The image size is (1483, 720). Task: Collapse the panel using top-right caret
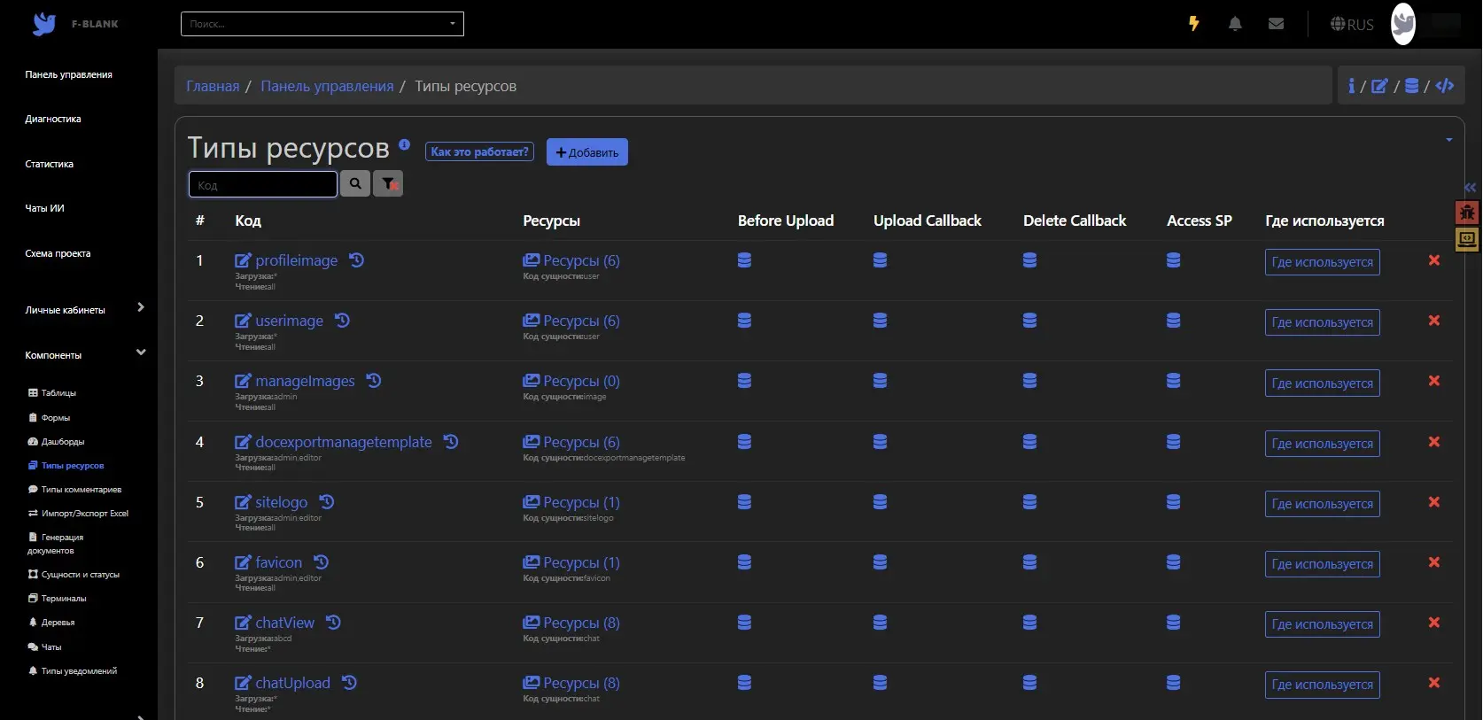tap(1449, 140)
